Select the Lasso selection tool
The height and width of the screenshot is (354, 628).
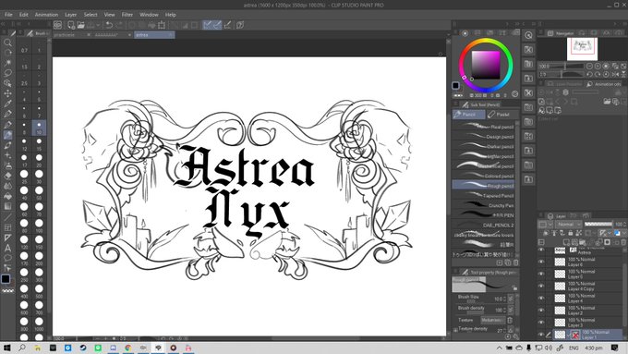pyautogui.click(x=7, y=73)
